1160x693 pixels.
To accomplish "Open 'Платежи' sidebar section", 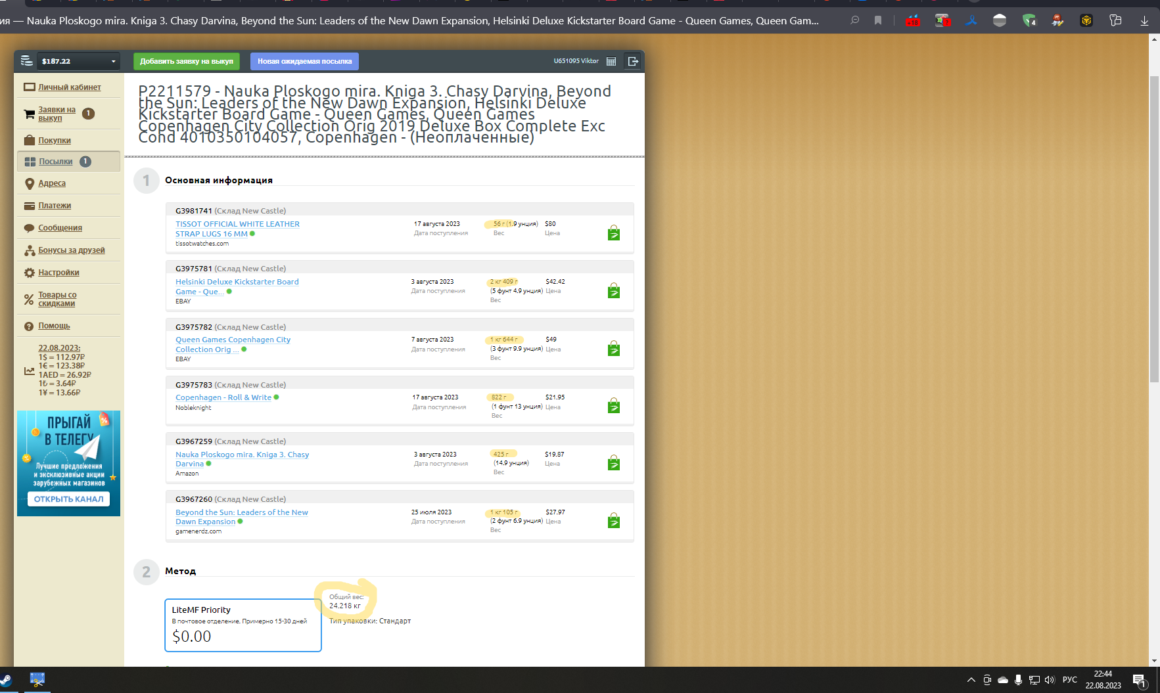I will 55,206.
